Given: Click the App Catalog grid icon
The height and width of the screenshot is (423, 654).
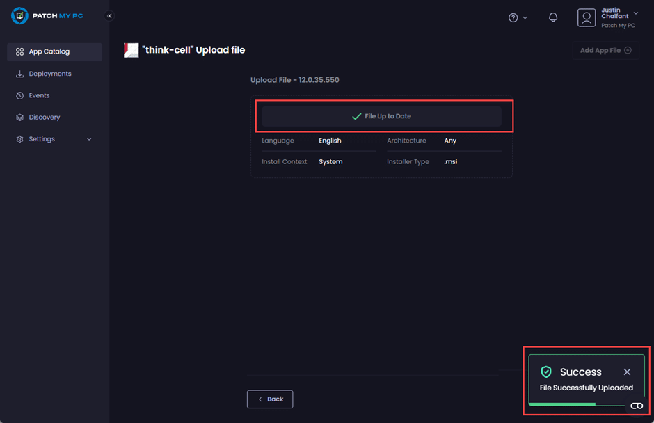Looking at the screenshot, I should point(19,51).
